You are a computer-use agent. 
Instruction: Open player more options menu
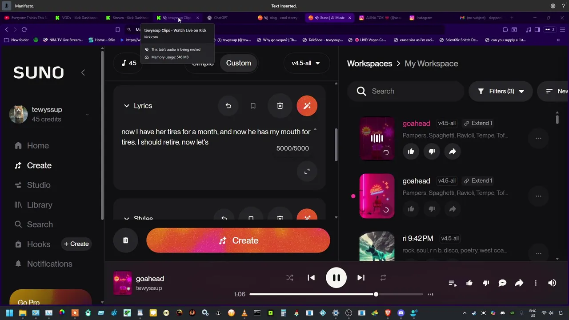(x=536, y=283)
